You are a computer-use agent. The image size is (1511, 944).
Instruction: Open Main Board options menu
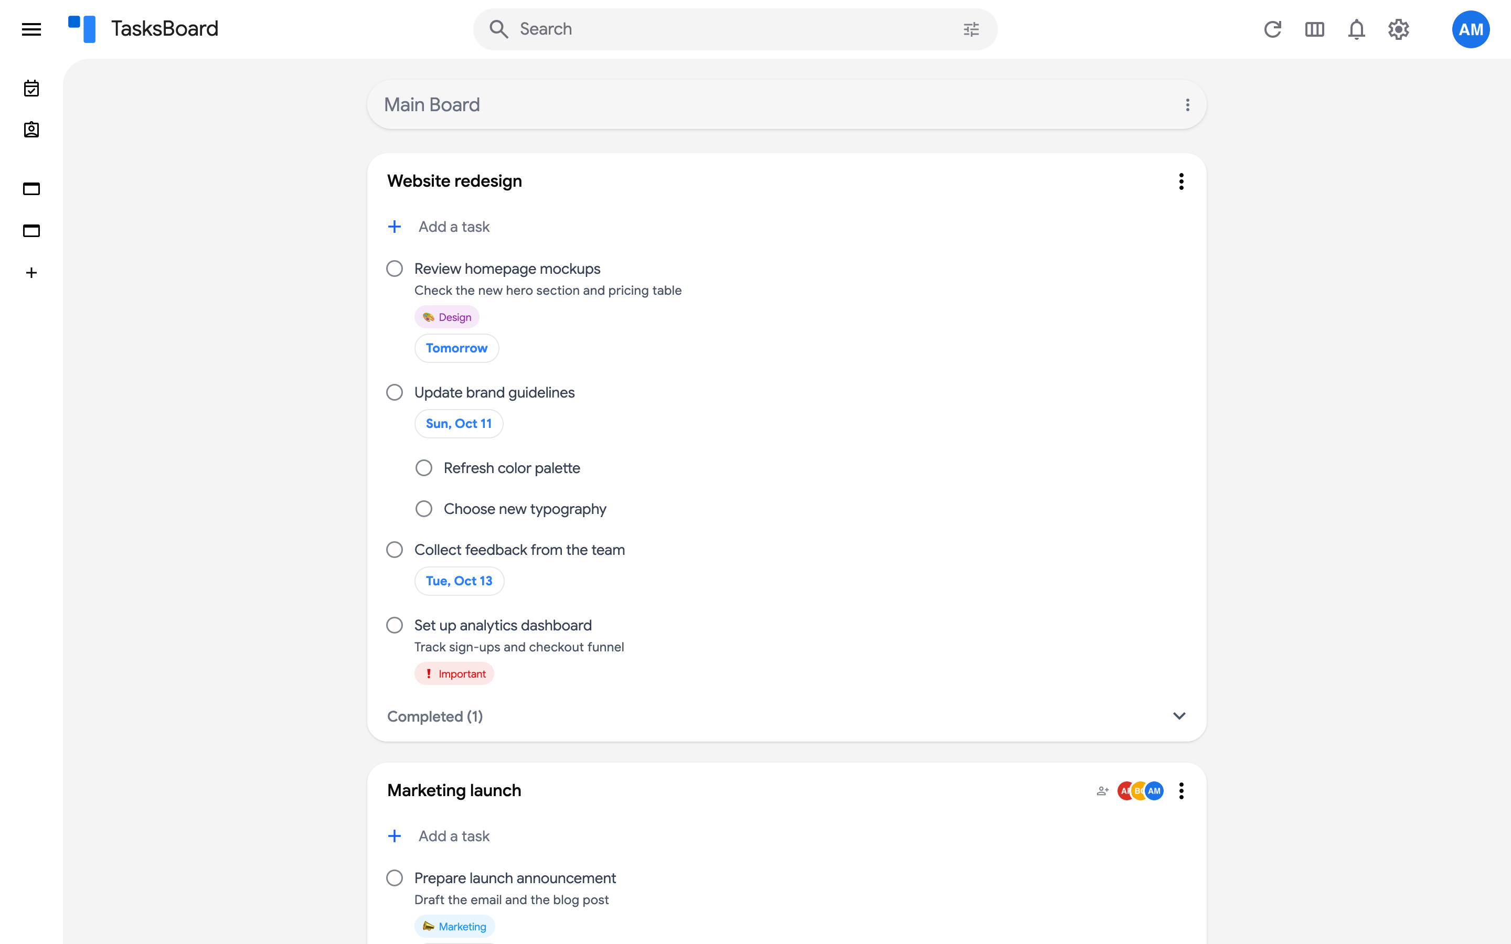point(1188,105)
